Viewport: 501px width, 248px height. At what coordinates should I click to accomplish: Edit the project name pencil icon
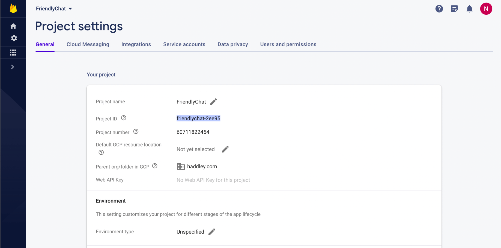point(213,102)
